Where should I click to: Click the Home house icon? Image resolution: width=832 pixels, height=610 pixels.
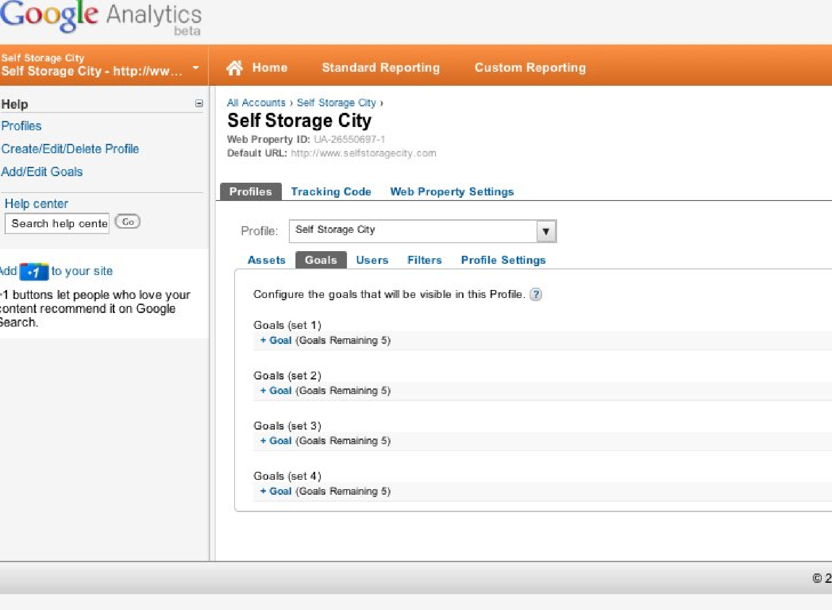click(235, 68)
